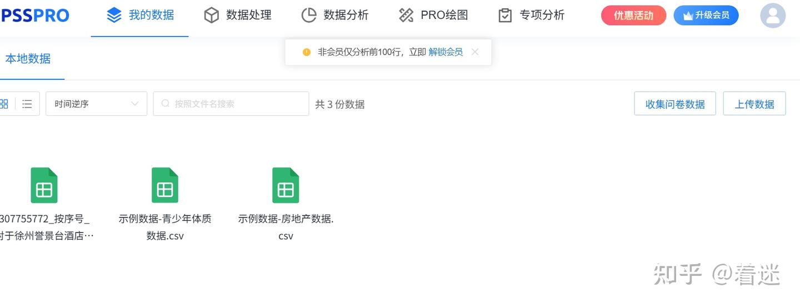This screenshot has width=800, height=307.
Task: Click the clipboard icon beside 专项分析
Action: (x=505, y=15)
